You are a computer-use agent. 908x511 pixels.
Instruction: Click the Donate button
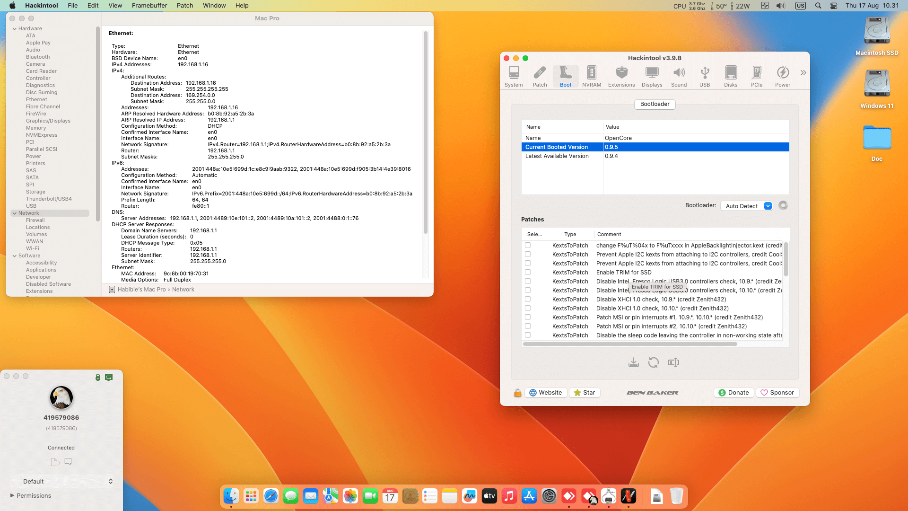[733, 393]
